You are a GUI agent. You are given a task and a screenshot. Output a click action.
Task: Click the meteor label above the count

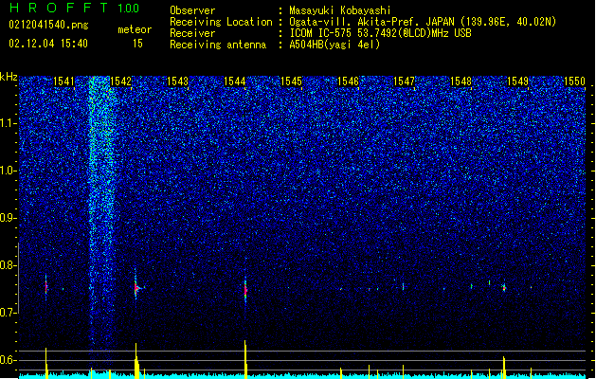pos(135,29)
